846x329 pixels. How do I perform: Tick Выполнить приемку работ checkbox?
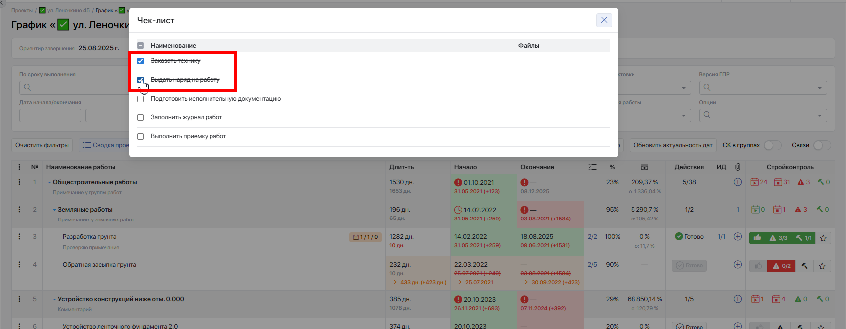[140, 136]
